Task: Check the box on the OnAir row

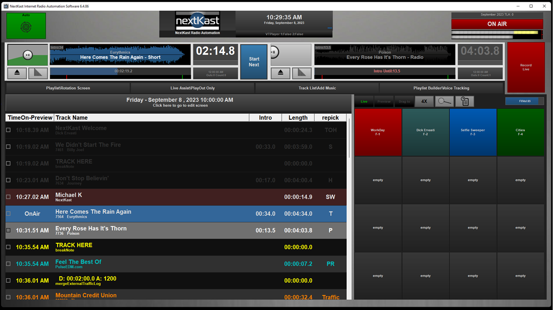Action: coord(8,214)
